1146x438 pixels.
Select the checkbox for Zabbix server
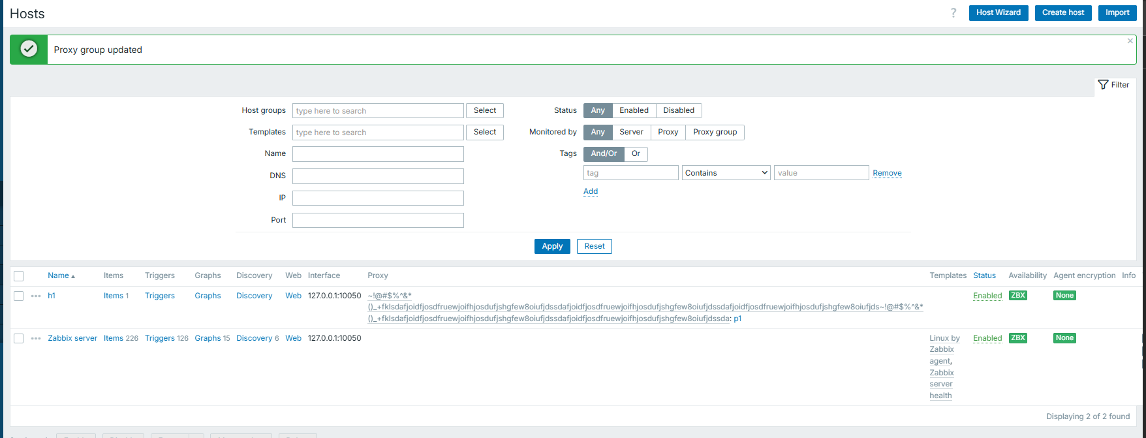pos(19,339)
